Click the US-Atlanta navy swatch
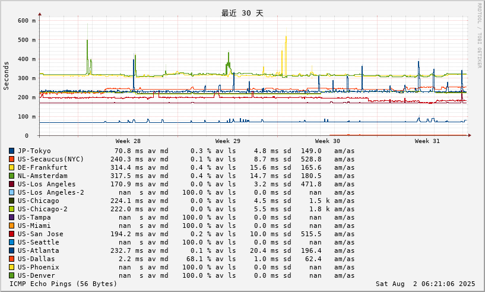Screen dimensions: 485x292 (11, 250)
